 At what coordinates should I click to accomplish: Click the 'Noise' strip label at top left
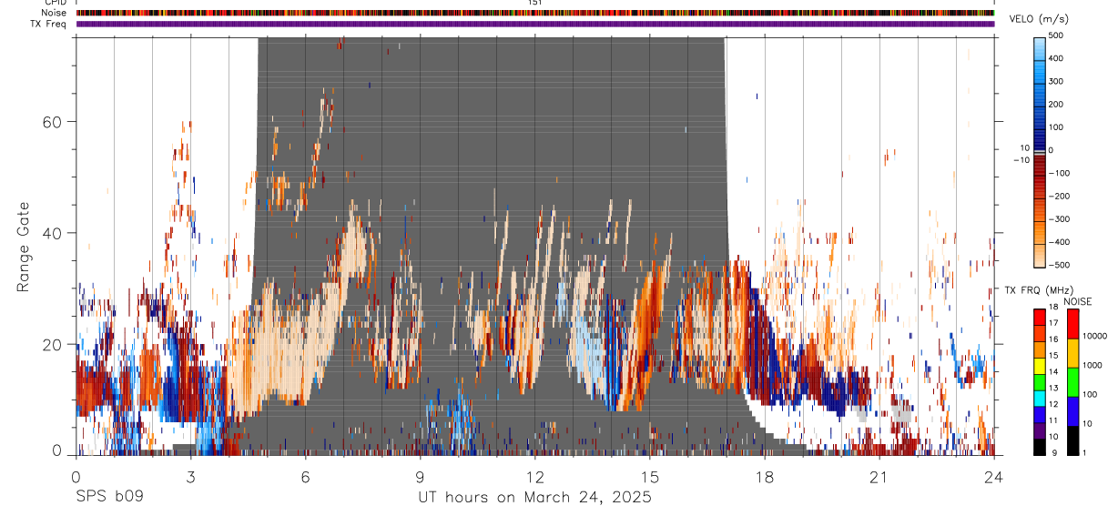54,13
